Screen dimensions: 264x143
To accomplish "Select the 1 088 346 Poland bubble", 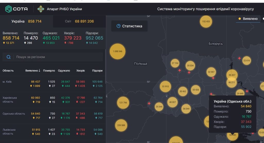I will click(118, 51).
